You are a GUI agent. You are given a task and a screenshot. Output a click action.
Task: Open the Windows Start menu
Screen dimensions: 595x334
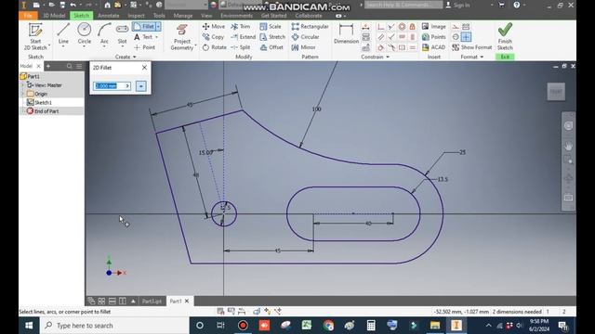click(29, 326)
